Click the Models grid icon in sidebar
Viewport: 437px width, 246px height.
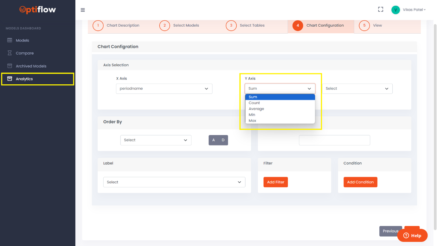pyautogui.click(x=10, y=40)
